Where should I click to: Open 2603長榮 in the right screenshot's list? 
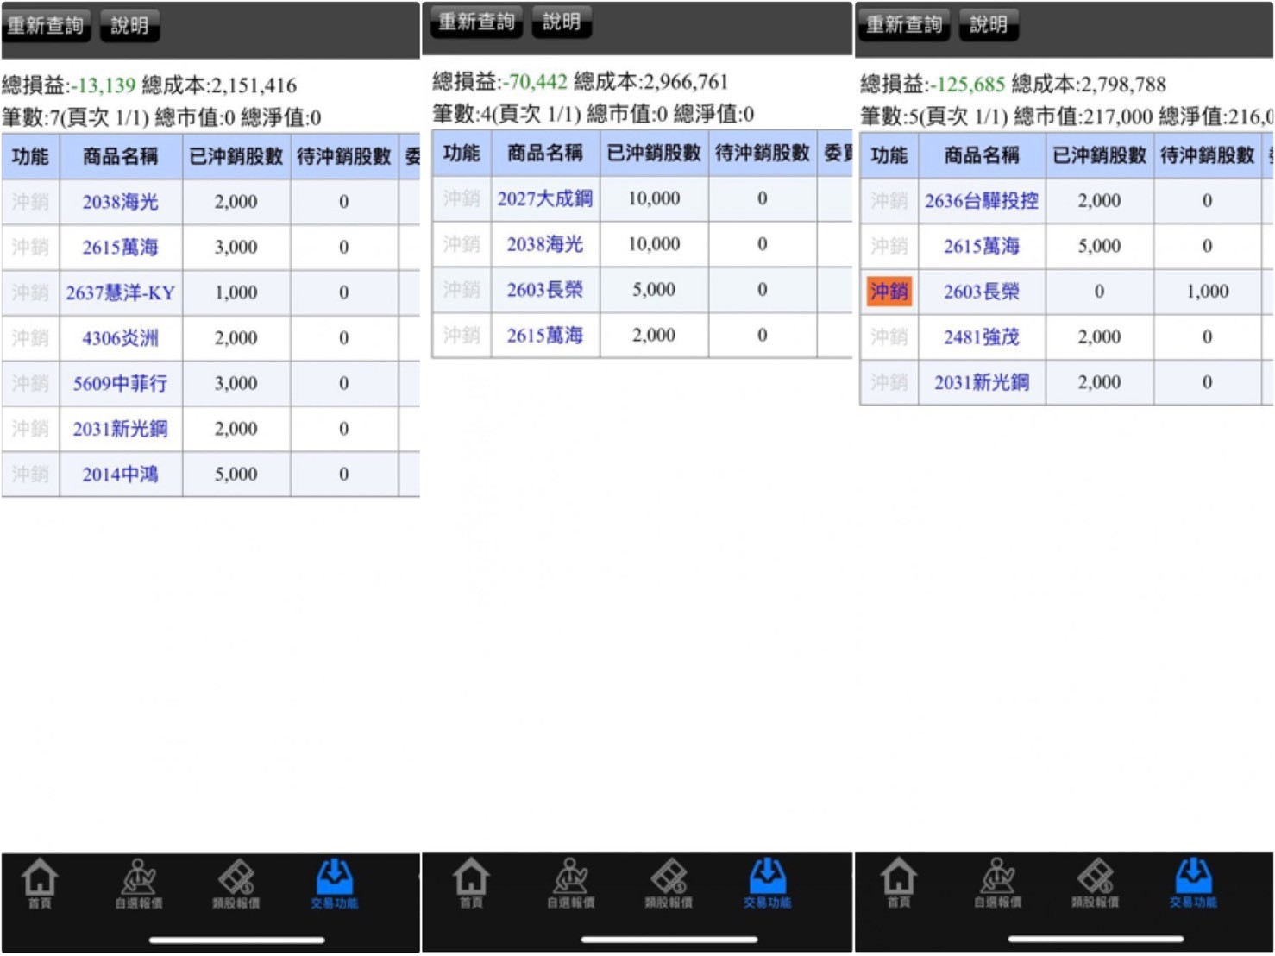click(982, 292)
